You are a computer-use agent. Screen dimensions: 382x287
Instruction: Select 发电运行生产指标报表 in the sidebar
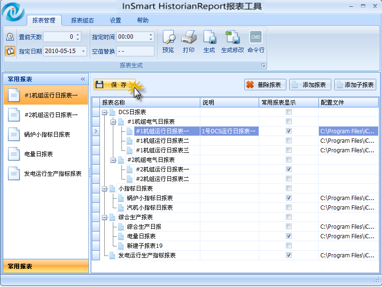[46, 173]
